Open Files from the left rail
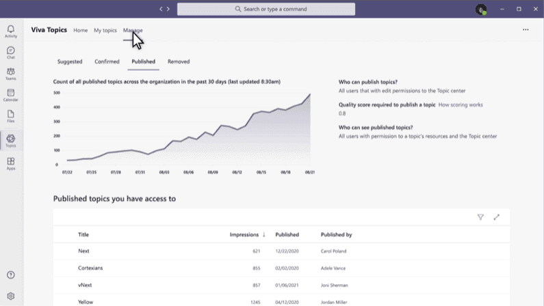 [10, 117]
